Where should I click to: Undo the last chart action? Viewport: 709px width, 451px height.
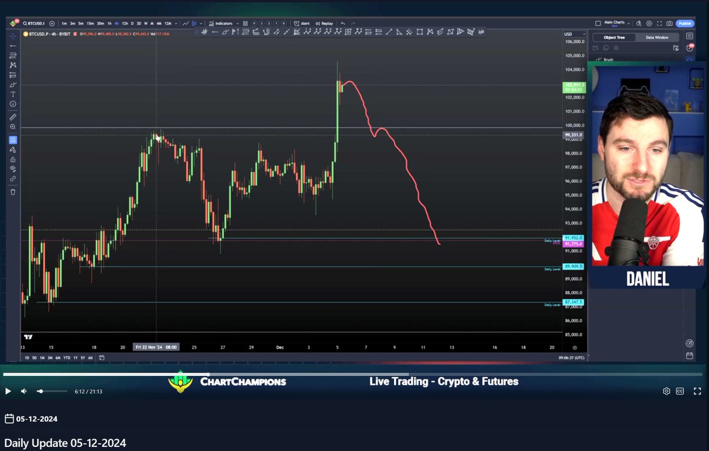[343, 24]
